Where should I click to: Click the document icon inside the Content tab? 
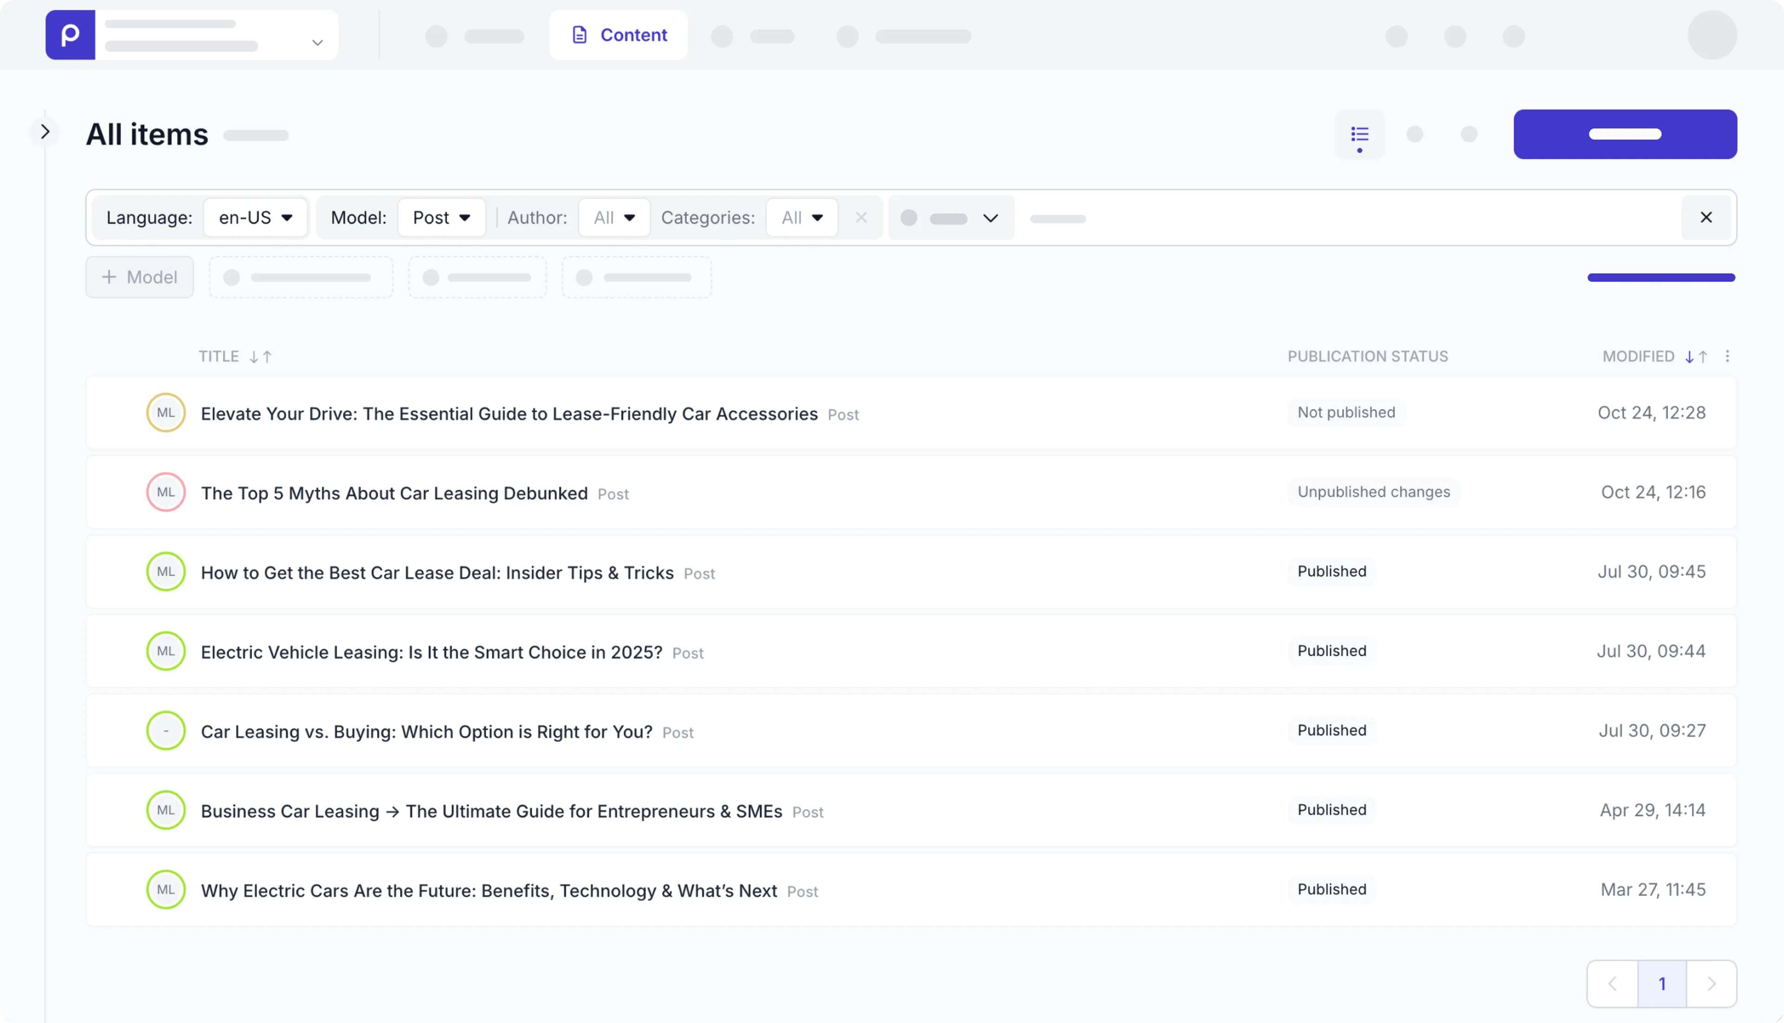tap(579, 34)
